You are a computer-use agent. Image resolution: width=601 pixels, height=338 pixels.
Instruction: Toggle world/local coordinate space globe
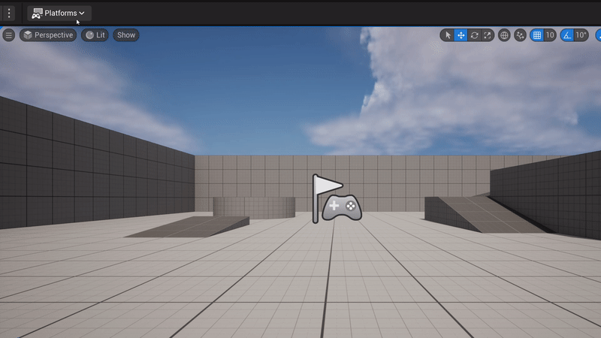coord(504,35)
